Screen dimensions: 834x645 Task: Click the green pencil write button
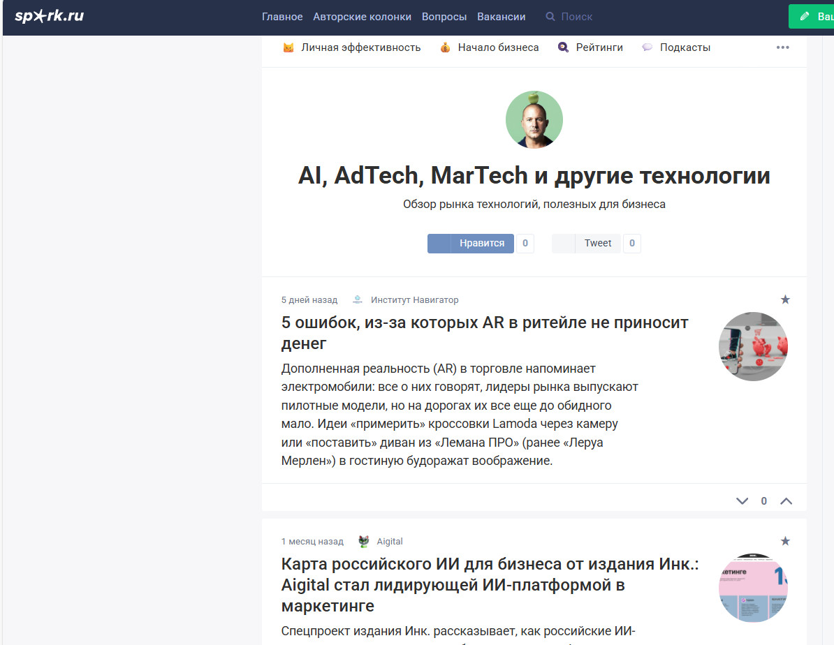810,17
